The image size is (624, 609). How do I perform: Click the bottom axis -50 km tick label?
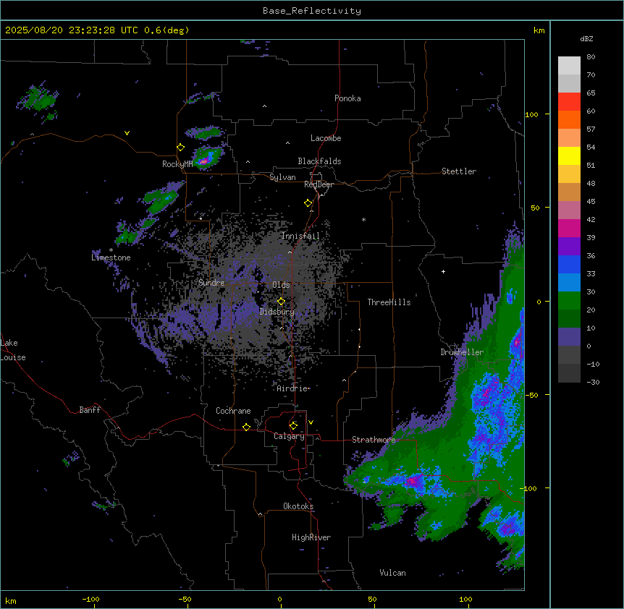click(x=185, y=599)
